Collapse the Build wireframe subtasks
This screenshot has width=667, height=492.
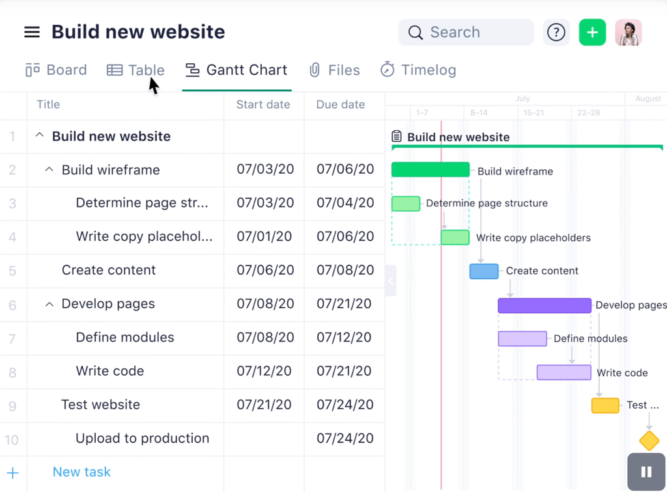49,169
